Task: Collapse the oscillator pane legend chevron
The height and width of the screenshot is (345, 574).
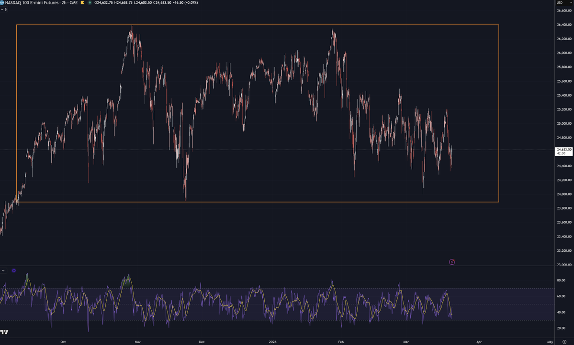Action: point(3,270)
